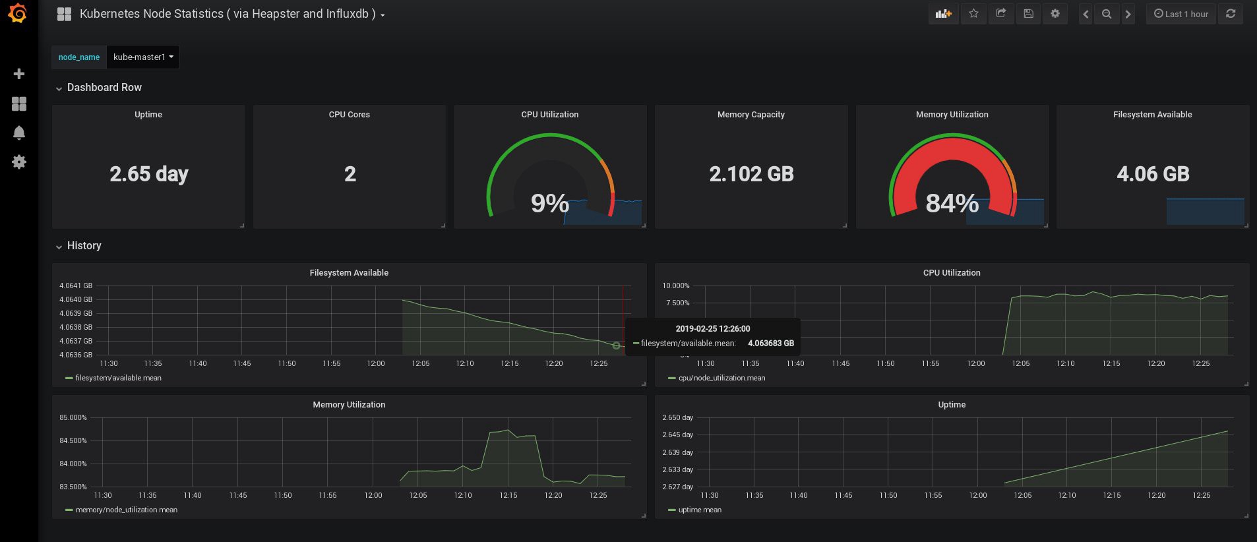Click the dashboard grid icon beside title
1257x542 pixels.
coord(64,14)
